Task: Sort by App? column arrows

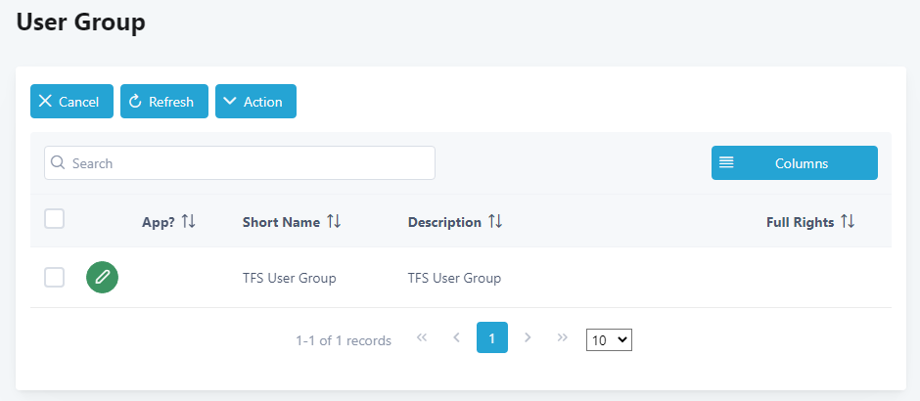Action: [188, 222]
